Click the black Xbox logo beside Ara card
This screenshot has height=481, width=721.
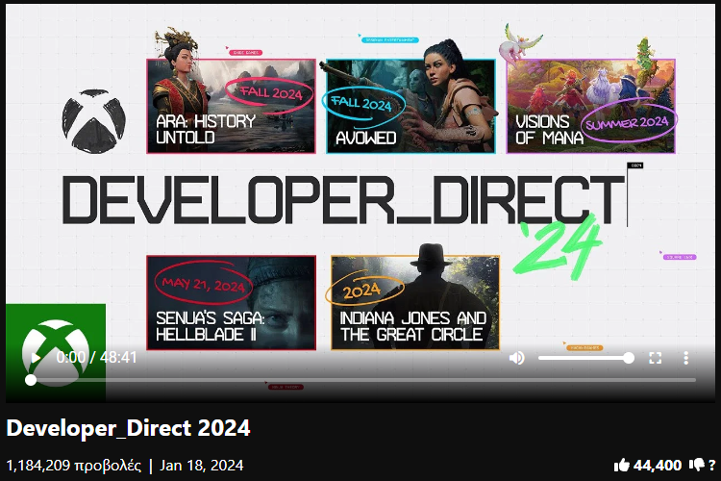coord(94,121)
